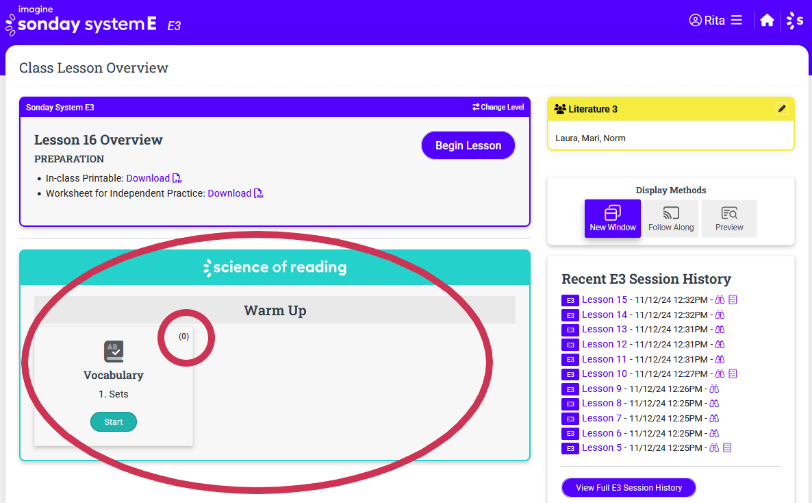812x503 pixels.
Task: Click the E3 badge next to Lesson 15
Action: pyautogui.click(x=570, y=300)
